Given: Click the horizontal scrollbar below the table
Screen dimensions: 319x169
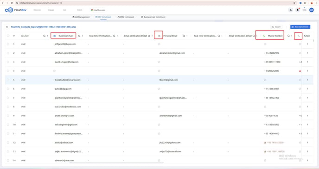Looking at the screenshot, I should point(116,163).
